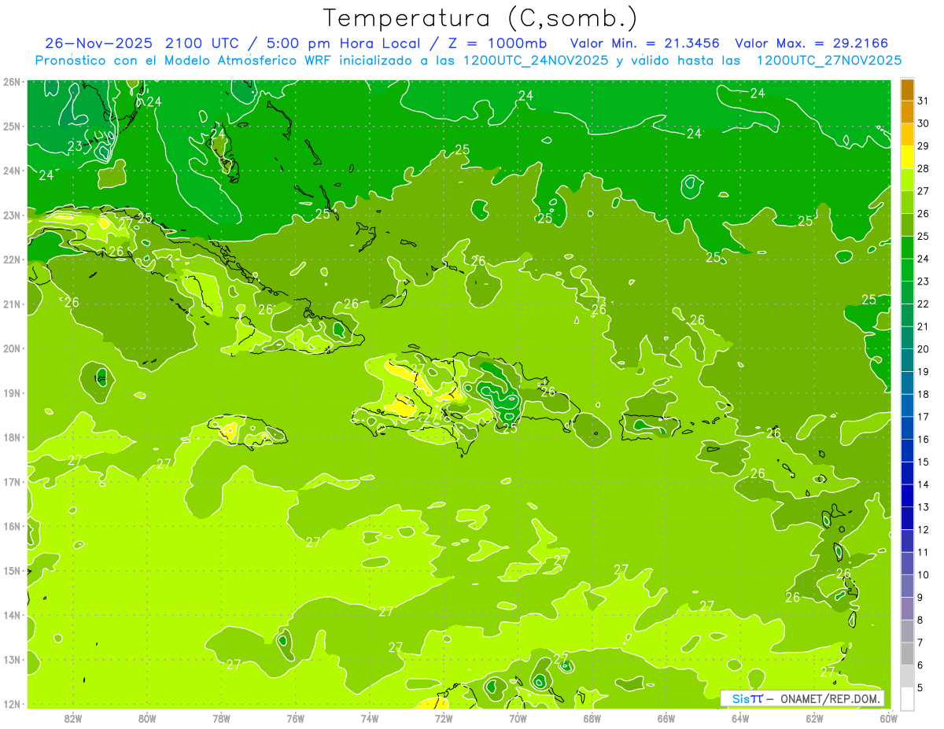Click the 26N latitude axis label
944x729 pixels.
click(11, 82)
